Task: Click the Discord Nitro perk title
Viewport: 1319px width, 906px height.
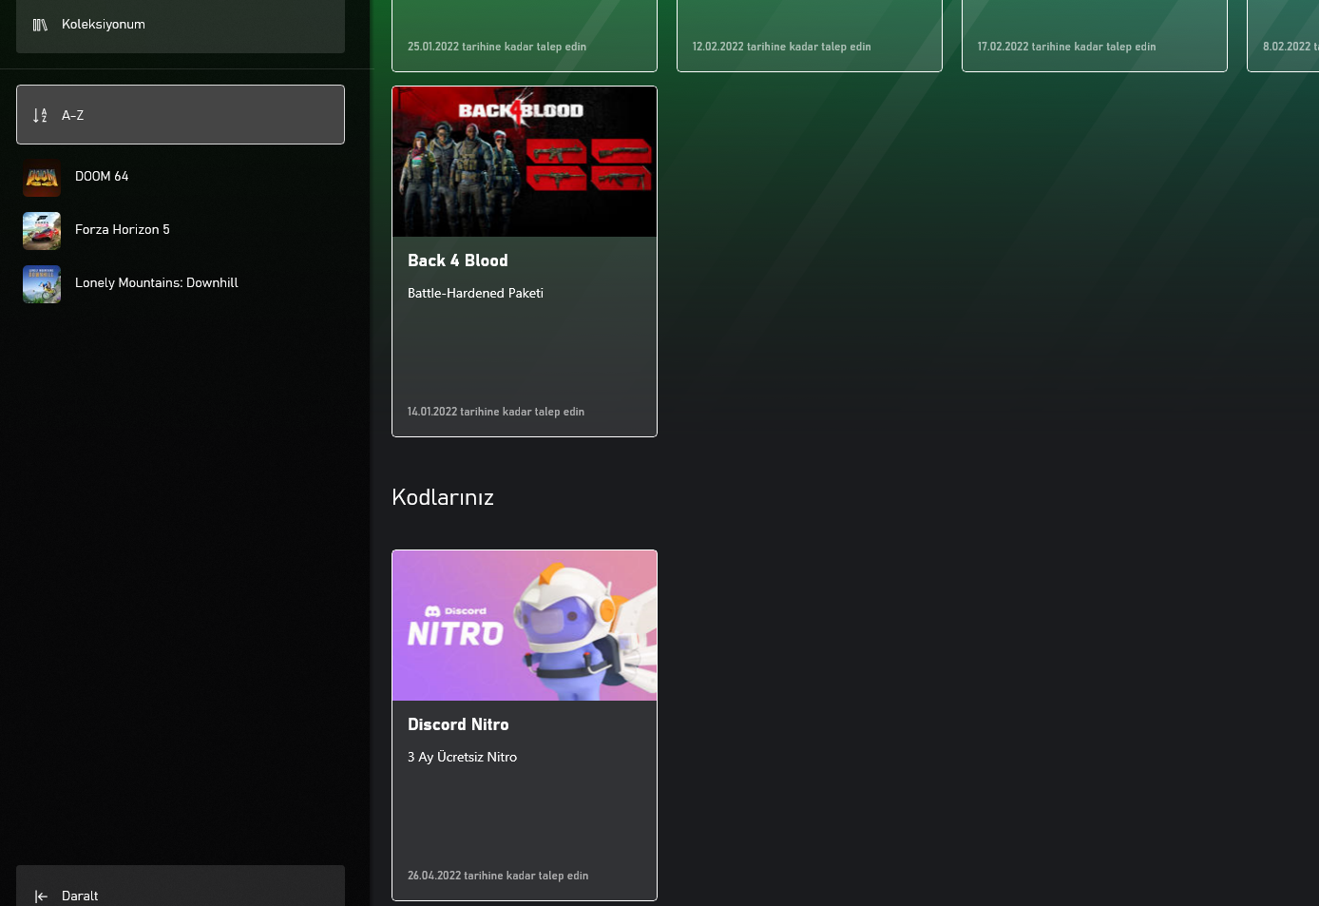Action: pyautogui.click(x=458, y=724)
